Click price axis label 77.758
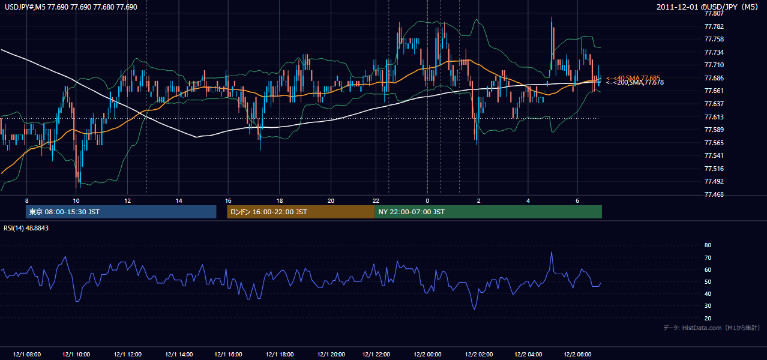Screen dimensions: 767x360 click(x=715, y=39)
